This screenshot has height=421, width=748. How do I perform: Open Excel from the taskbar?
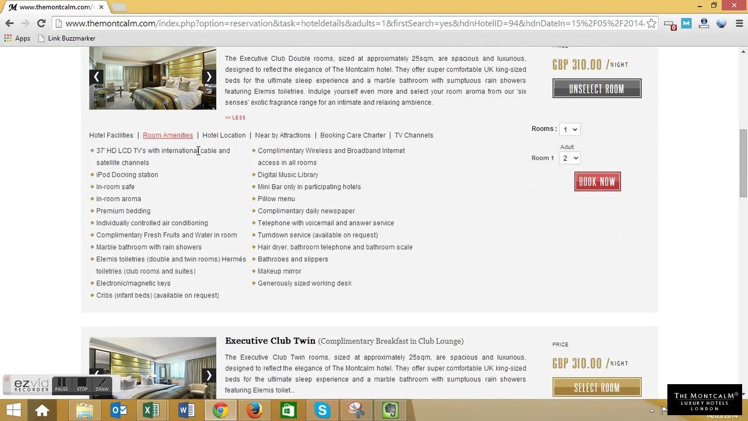click(x=152, y=410)
